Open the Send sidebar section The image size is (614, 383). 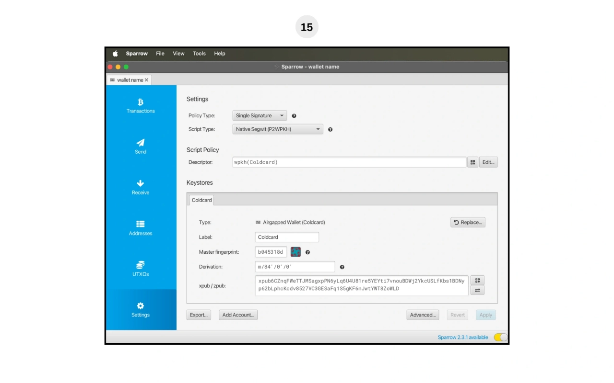pos(141,146)
